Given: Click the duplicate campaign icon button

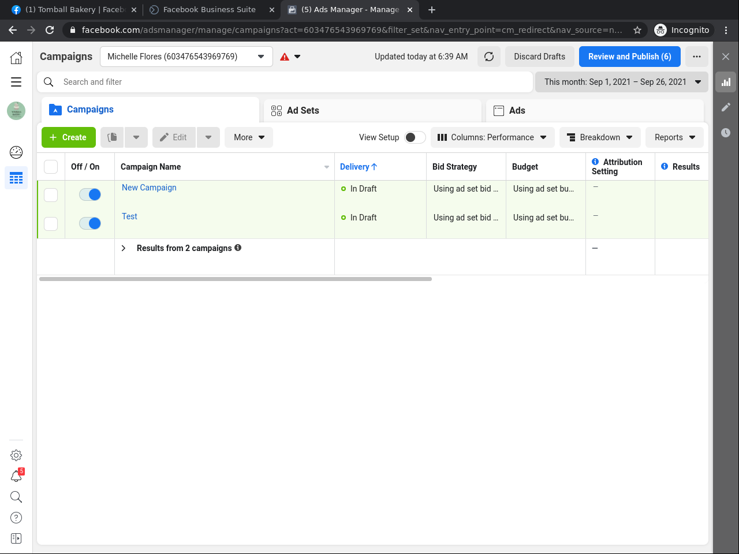Looking at the screenshot, I should (112, 137).
